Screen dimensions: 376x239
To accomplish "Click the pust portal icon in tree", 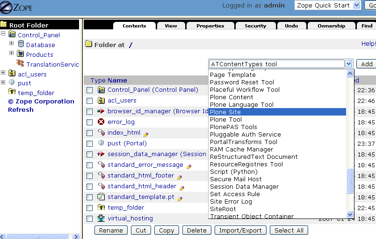I will click(x=12, y=82).
